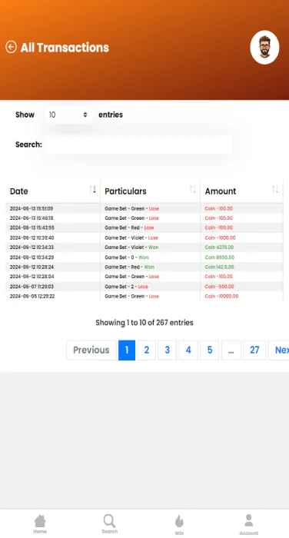Sort table by the Date column arrows
This screenshot has width=289, height=538.
click(93, 189)
